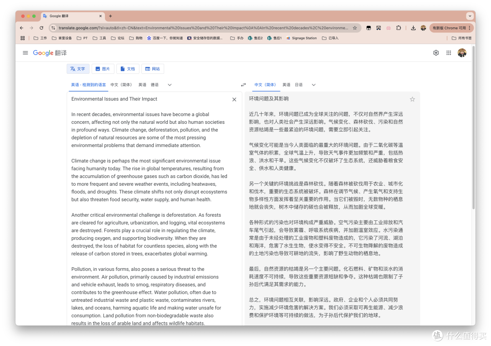Open Chrome profile avatar in toolbar
The width and height of the screenshot is (491, 346).
[423, 28]
